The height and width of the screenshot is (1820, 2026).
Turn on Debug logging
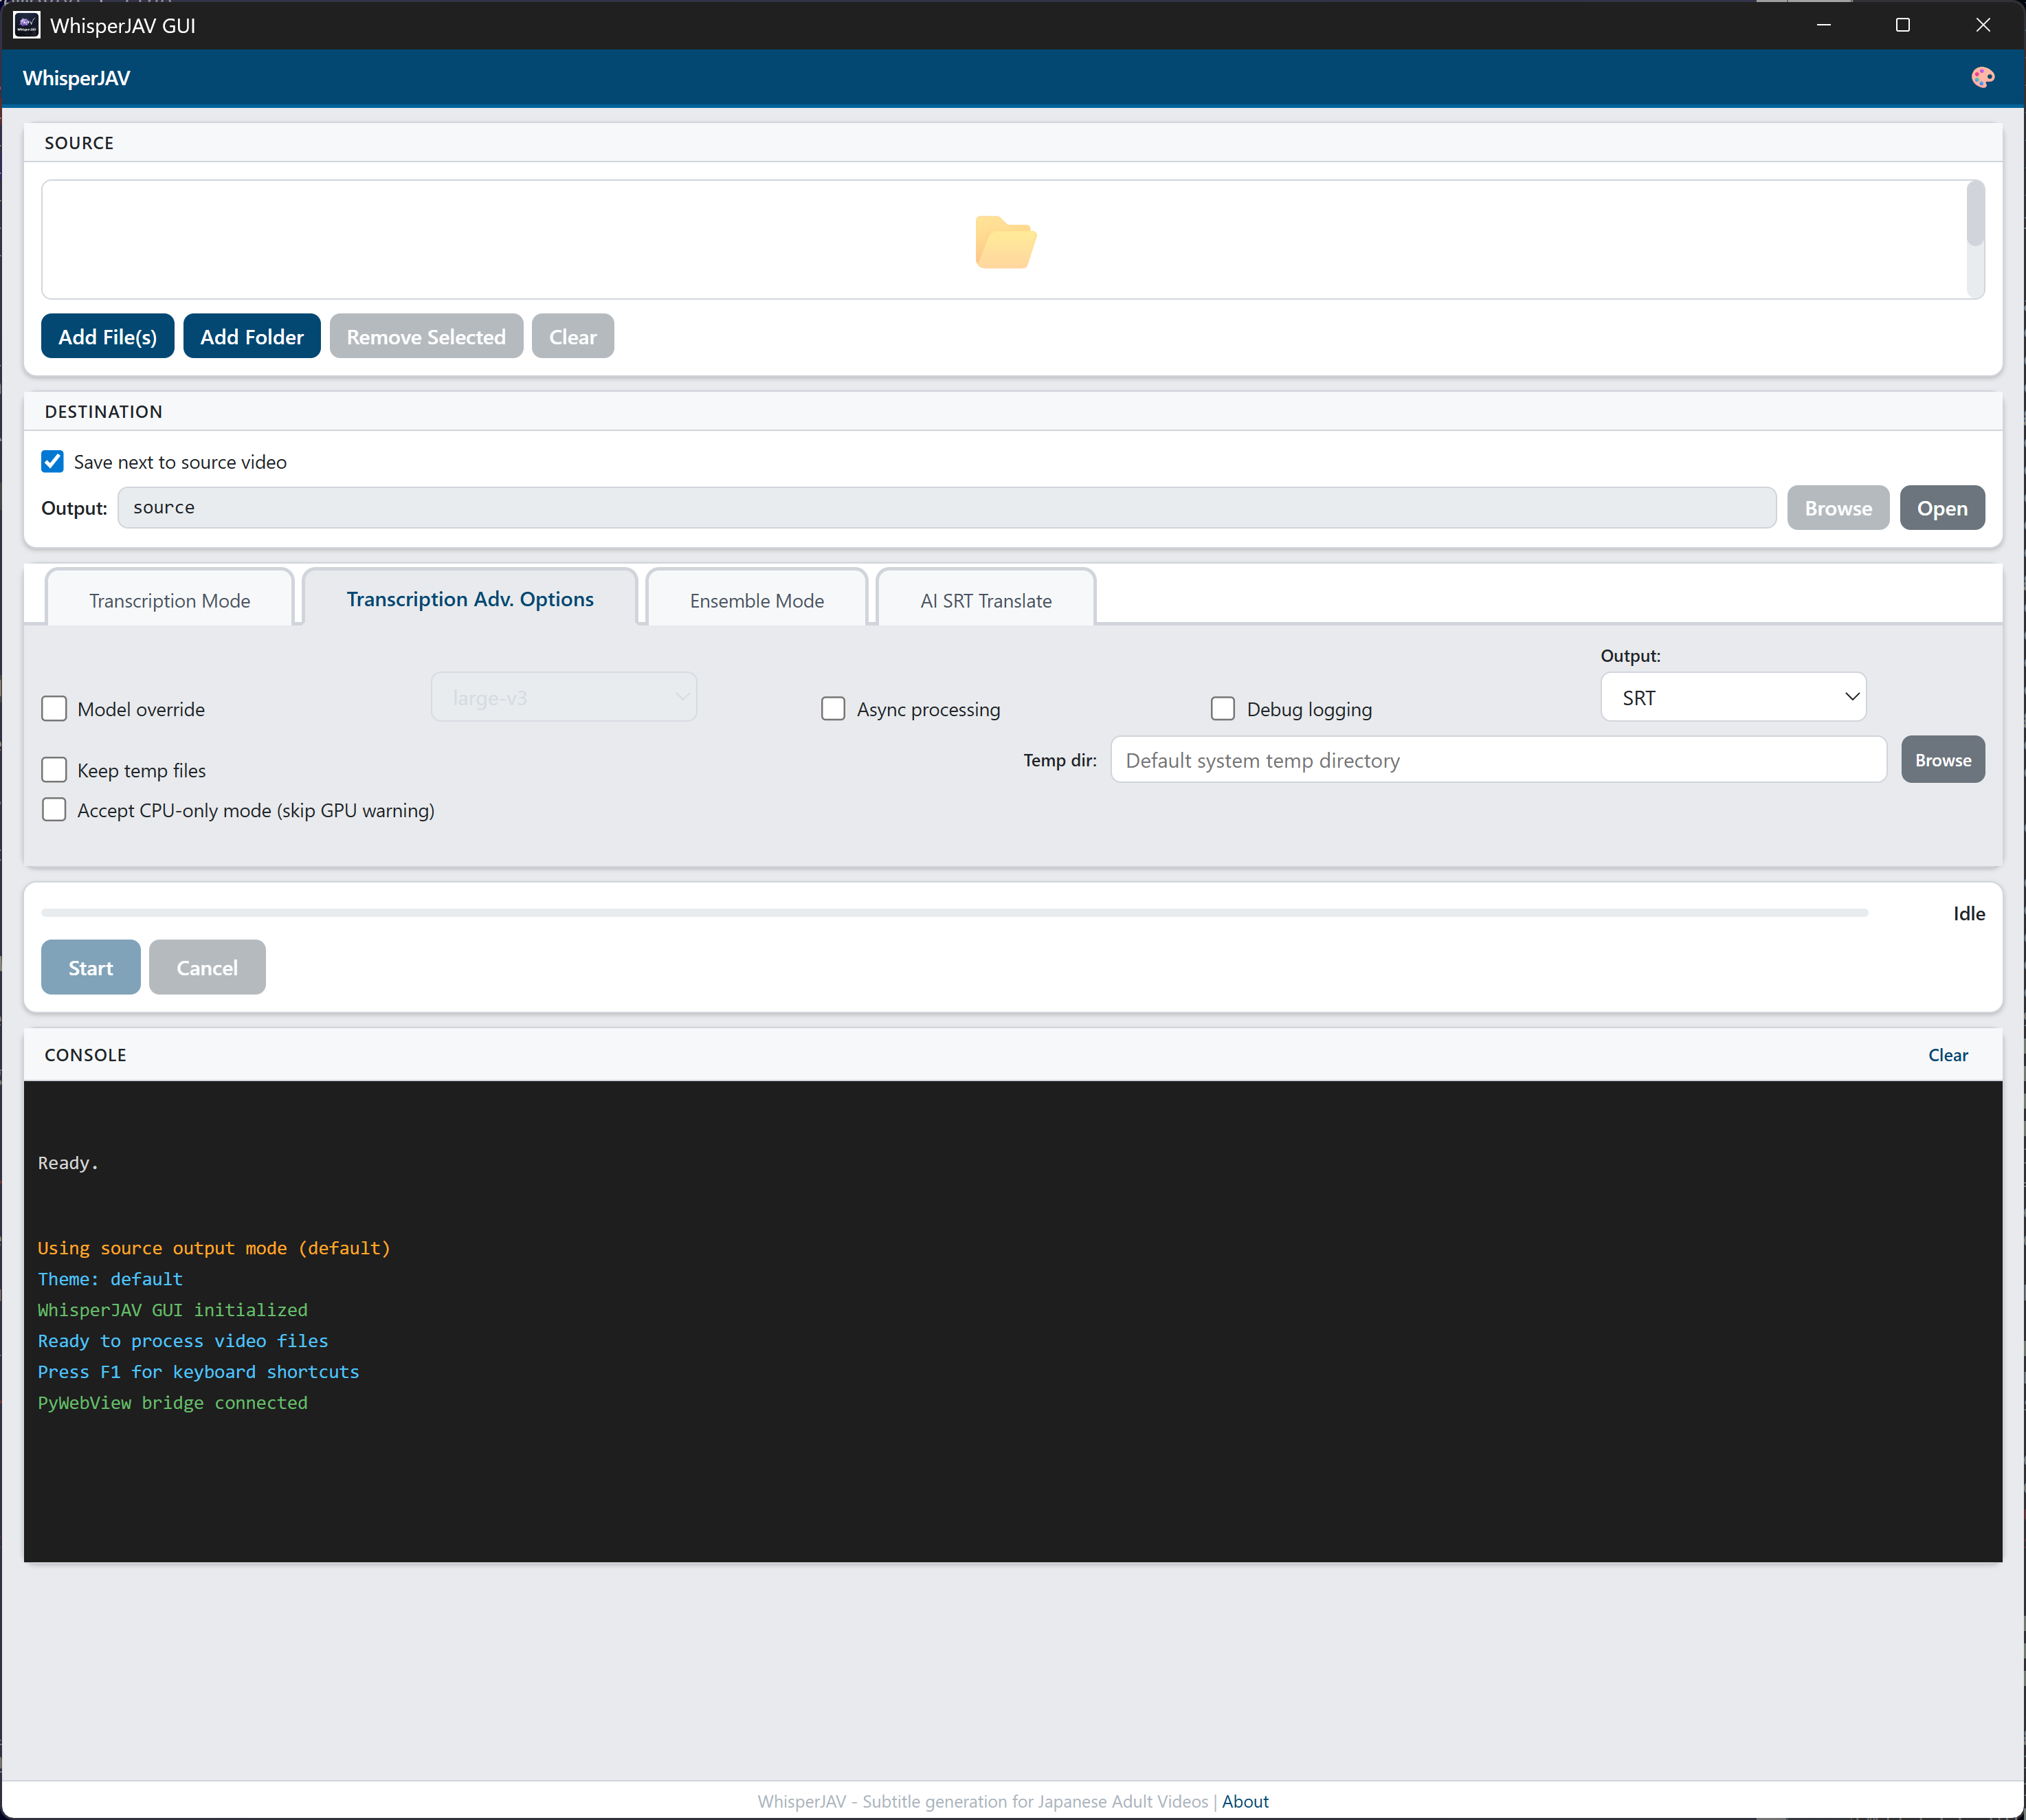click(1222, 709)
